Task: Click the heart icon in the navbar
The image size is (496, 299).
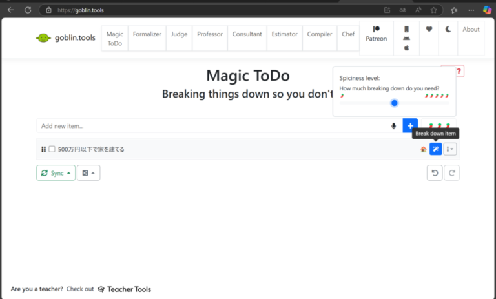Action: (x=429, y=30)
